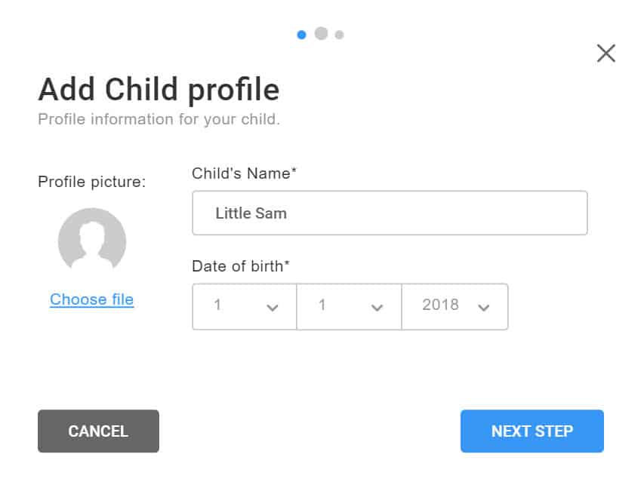Click the Profile information for your child subtitle
Screen dimensions: 644x494
159,119
